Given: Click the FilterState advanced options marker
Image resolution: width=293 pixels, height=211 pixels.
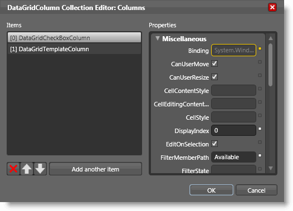Looking at the screenshot, I should [x=260, y=169].
